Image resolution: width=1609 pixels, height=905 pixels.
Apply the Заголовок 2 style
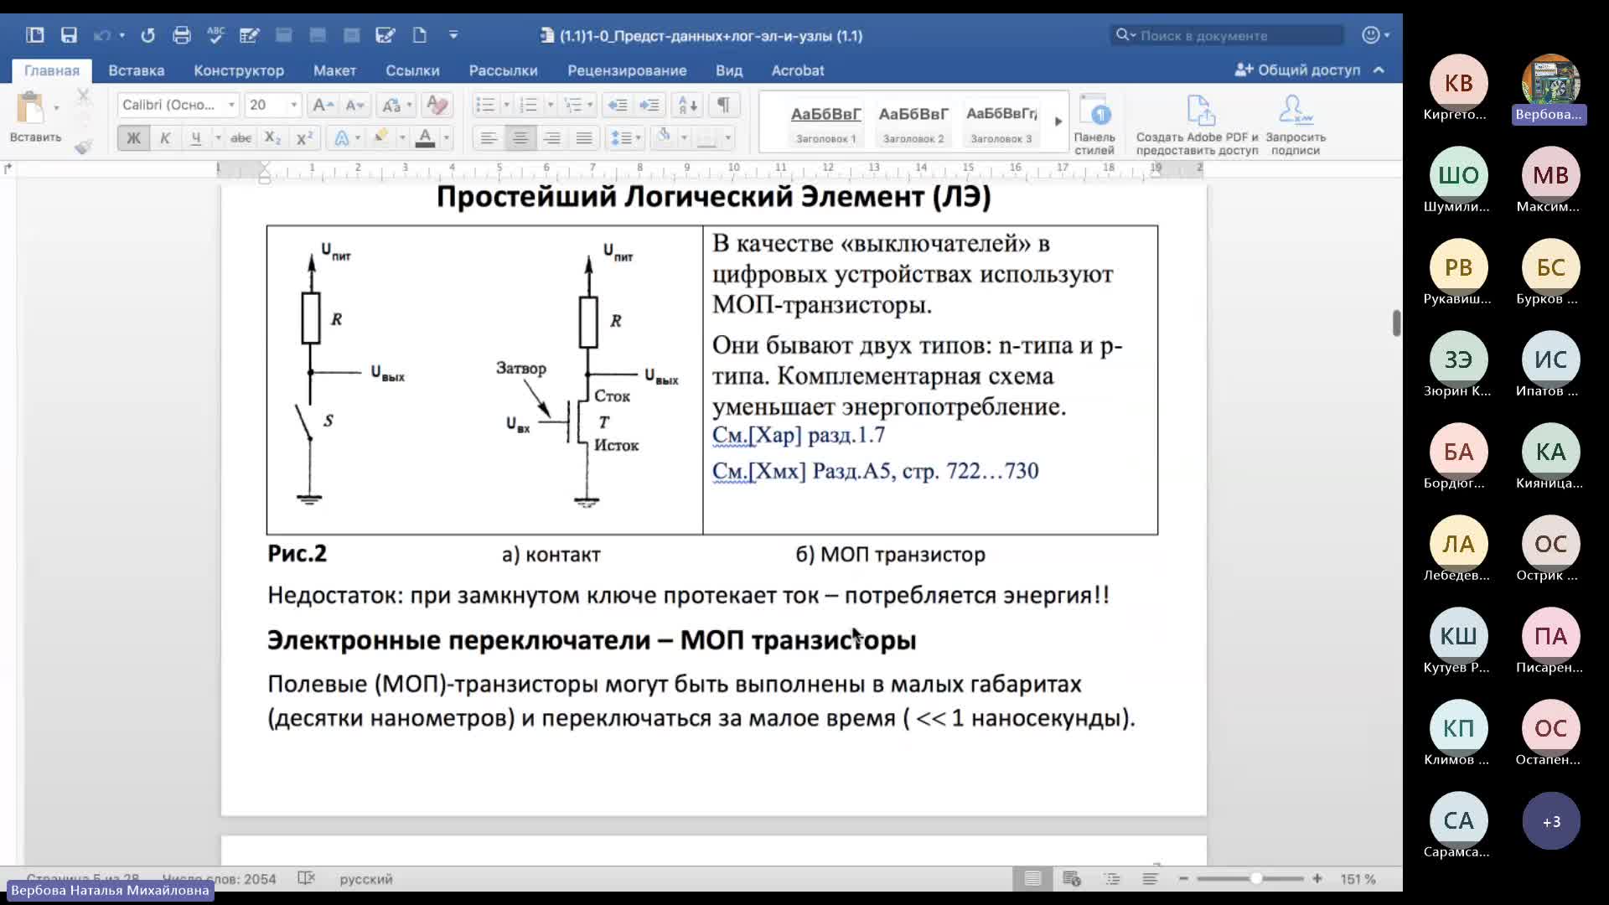pyautogui.click(x=913, y=123)
